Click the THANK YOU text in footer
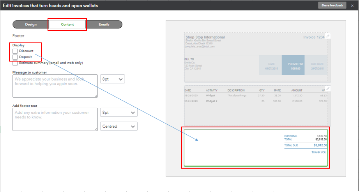Image resolution: width=359 pixels, height=192 pixels. click(319, 152)
